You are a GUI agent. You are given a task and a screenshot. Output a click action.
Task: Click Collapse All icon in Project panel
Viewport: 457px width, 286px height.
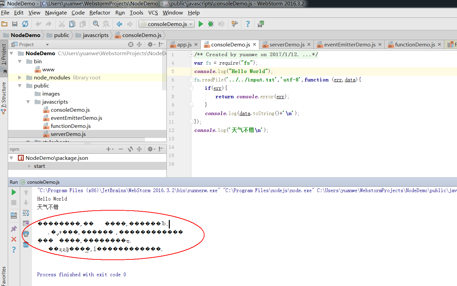click(x=139, y=44)
